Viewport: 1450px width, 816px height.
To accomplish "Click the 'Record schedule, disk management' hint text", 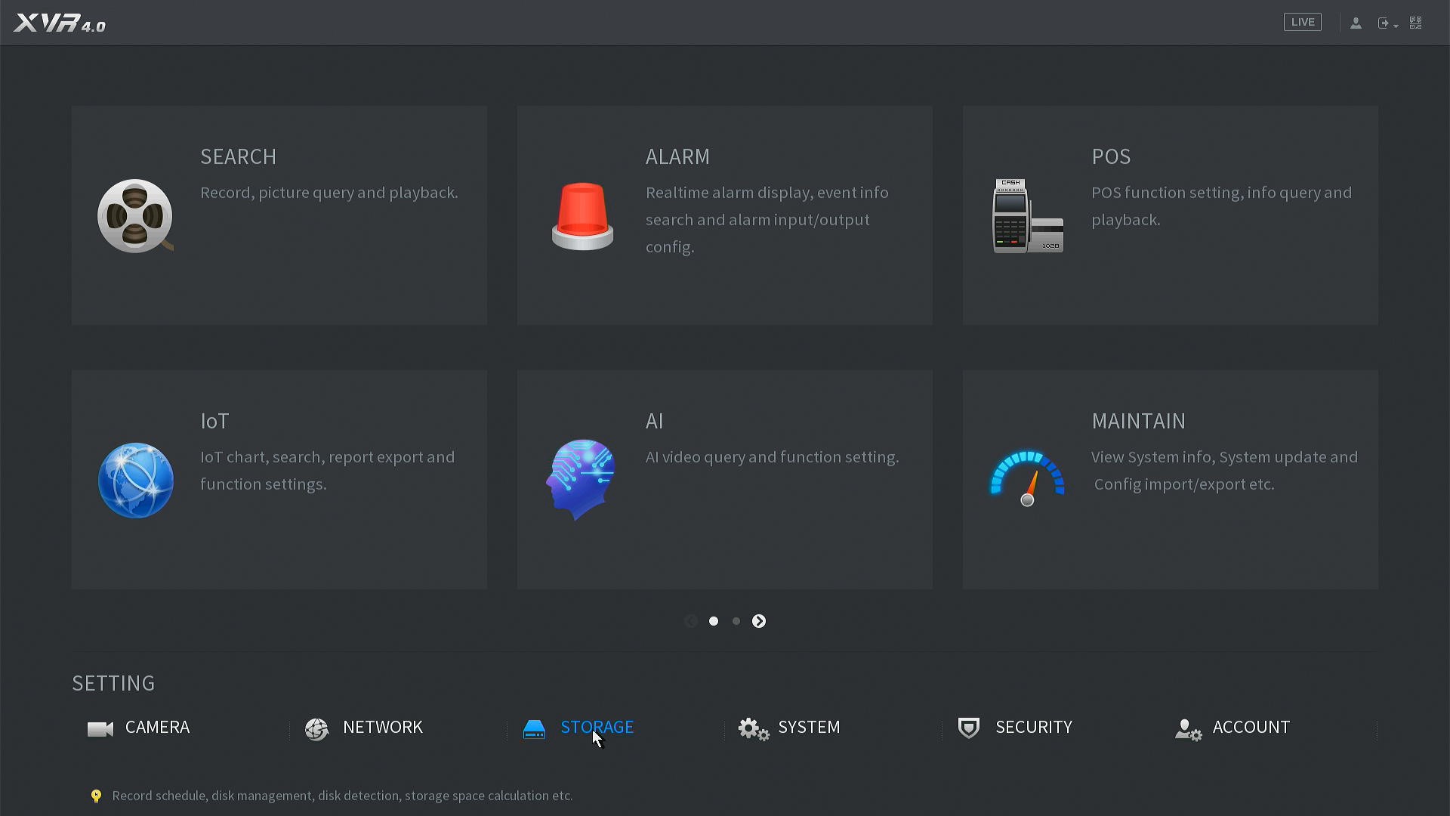I will point(342,796).
